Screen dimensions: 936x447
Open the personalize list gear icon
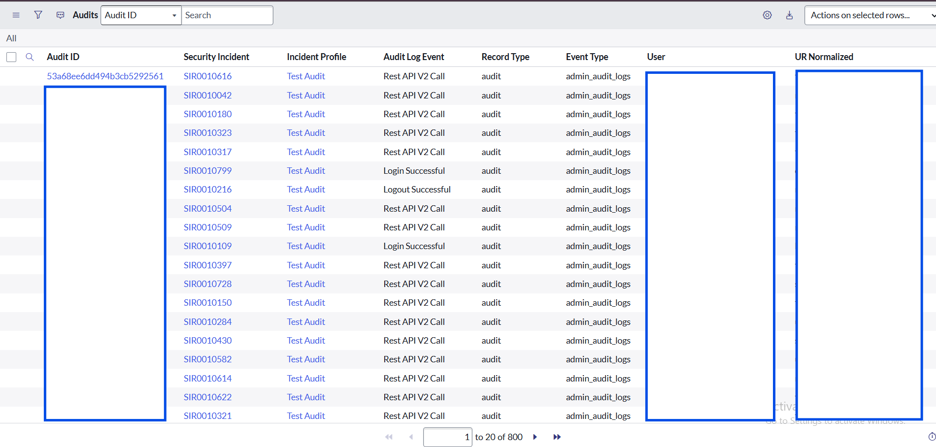point(767,15)
